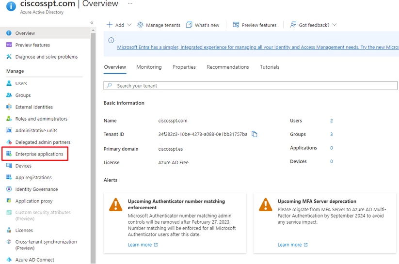Open Custom security attributes (Preview) item
This screenshot has width=399, height=264.
coord(43,216)
